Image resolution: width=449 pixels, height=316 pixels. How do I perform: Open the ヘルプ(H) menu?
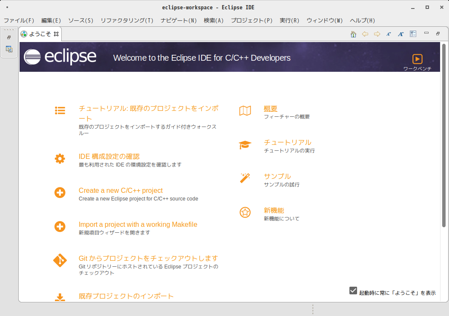[363, 20]
